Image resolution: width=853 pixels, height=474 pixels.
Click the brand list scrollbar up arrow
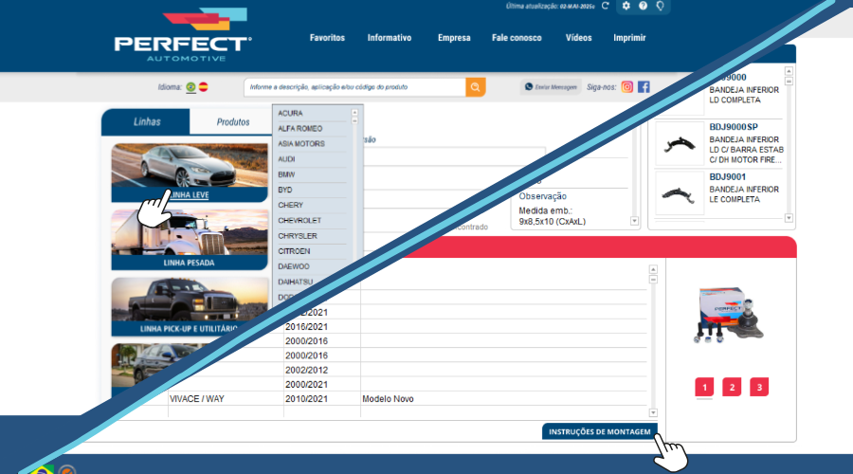[x=355, y=112]
